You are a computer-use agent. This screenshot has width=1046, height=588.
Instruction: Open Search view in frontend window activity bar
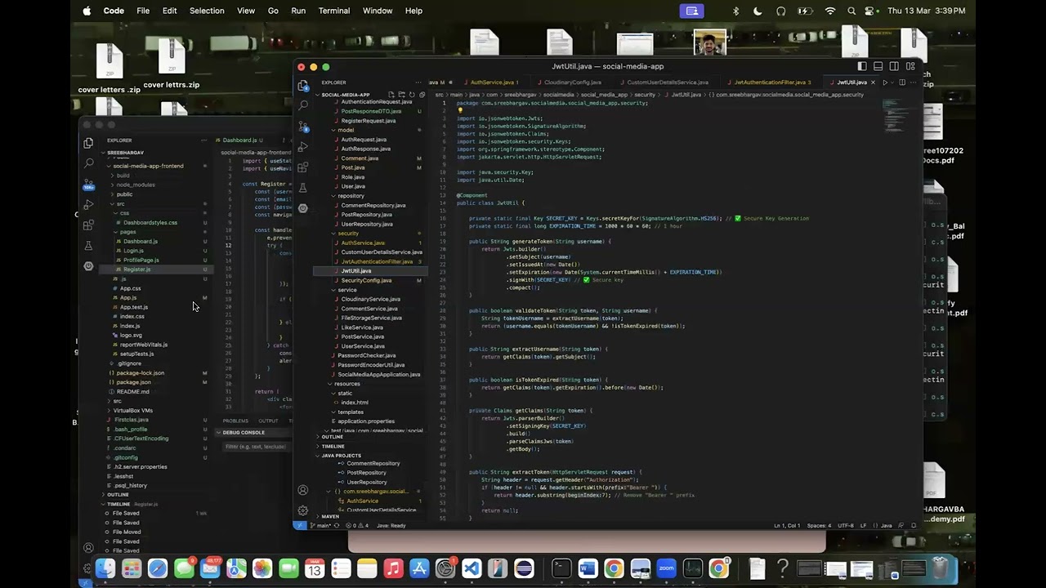pos(88,163)
